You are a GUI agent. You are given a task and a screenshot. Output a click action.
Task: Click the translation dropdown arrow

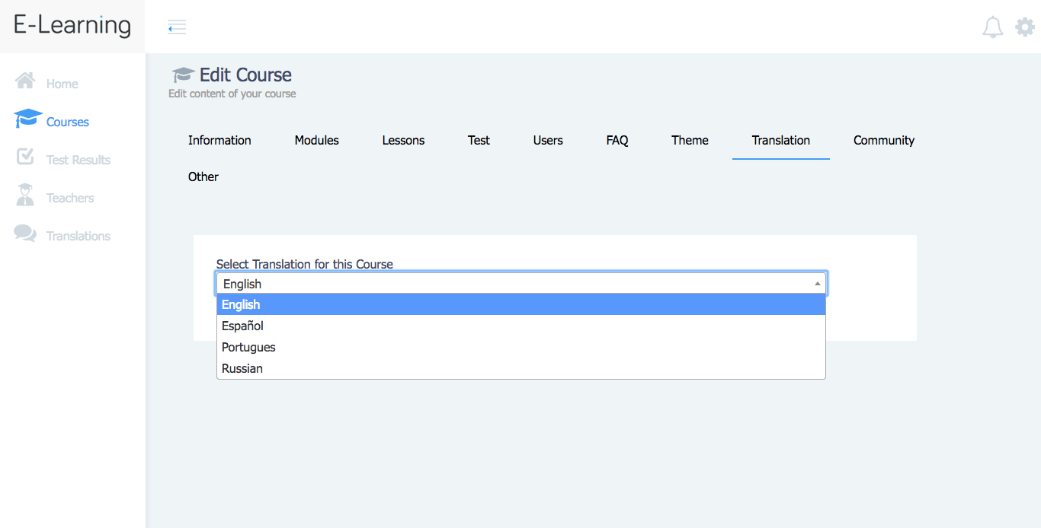click(817, 284)
